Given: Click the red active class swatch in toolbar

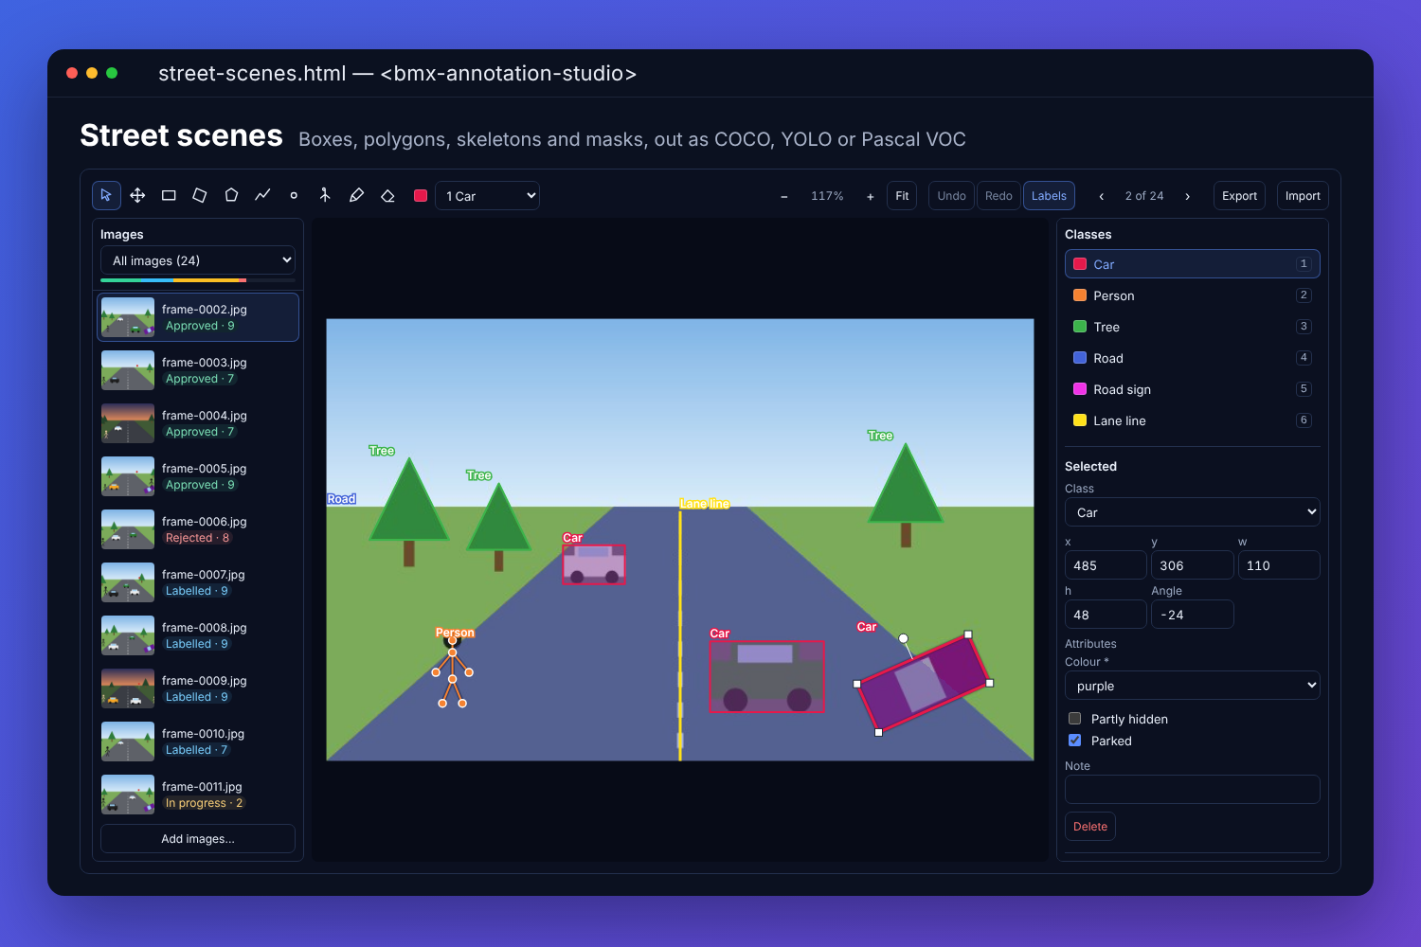Looking at the screenshot, I should 421,195.
